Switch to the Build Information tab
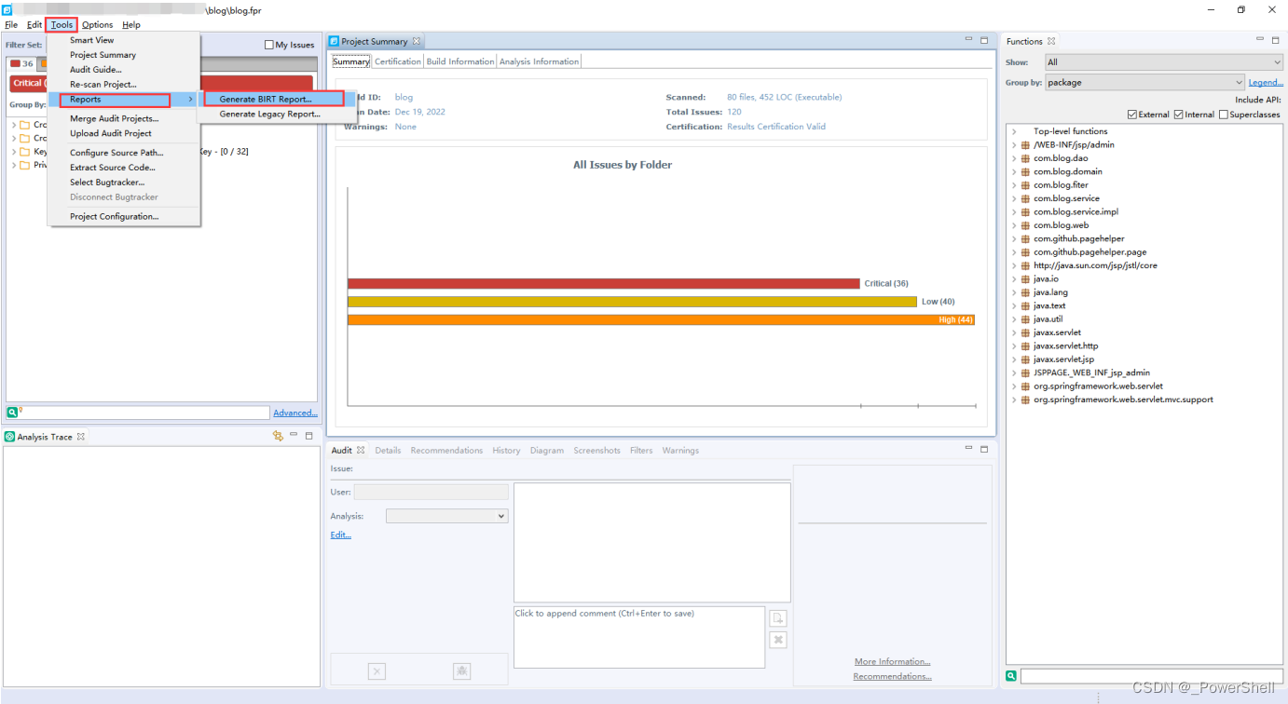The image size is (1288, 704). [460, 61]
